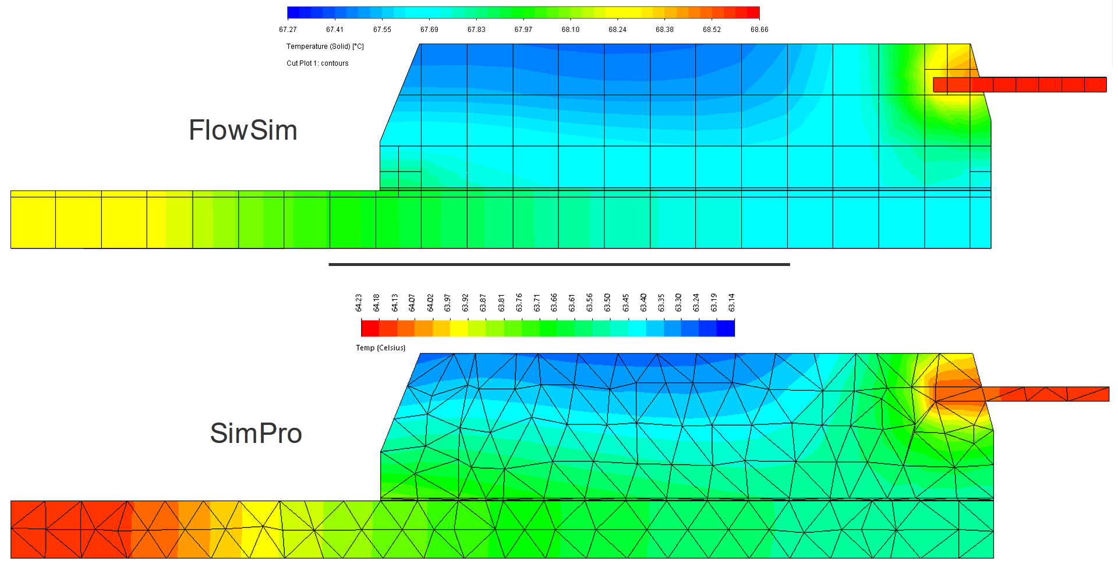Pick the red end of FlowSim color bar

753,13
